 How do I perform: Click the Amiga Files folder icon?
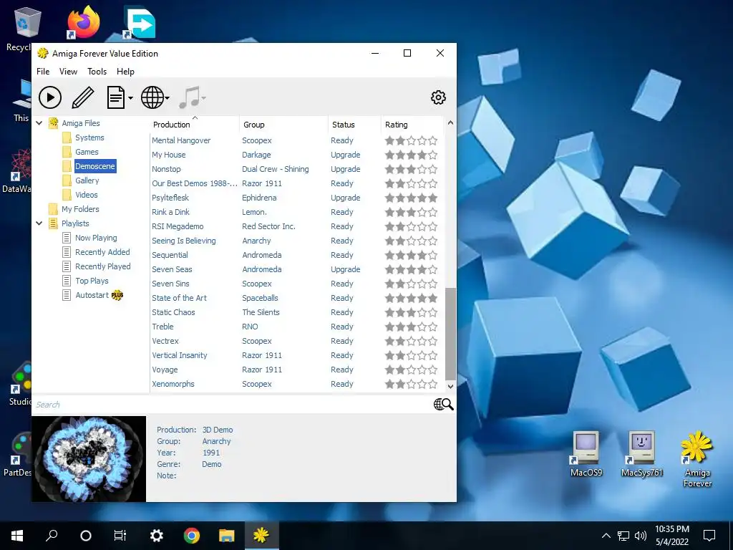click(54, 123)
